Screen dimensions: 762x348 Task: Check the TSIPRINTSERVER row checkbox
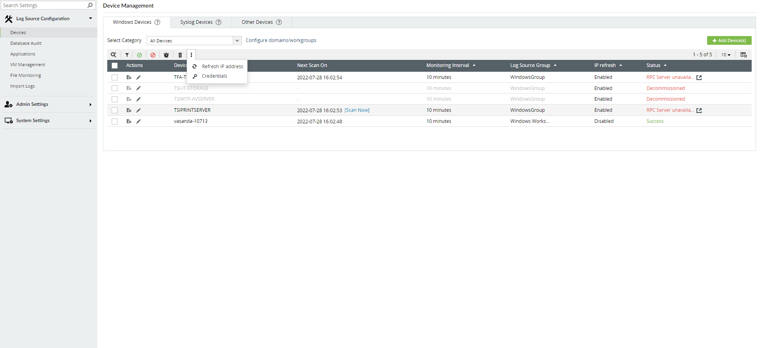115,110
